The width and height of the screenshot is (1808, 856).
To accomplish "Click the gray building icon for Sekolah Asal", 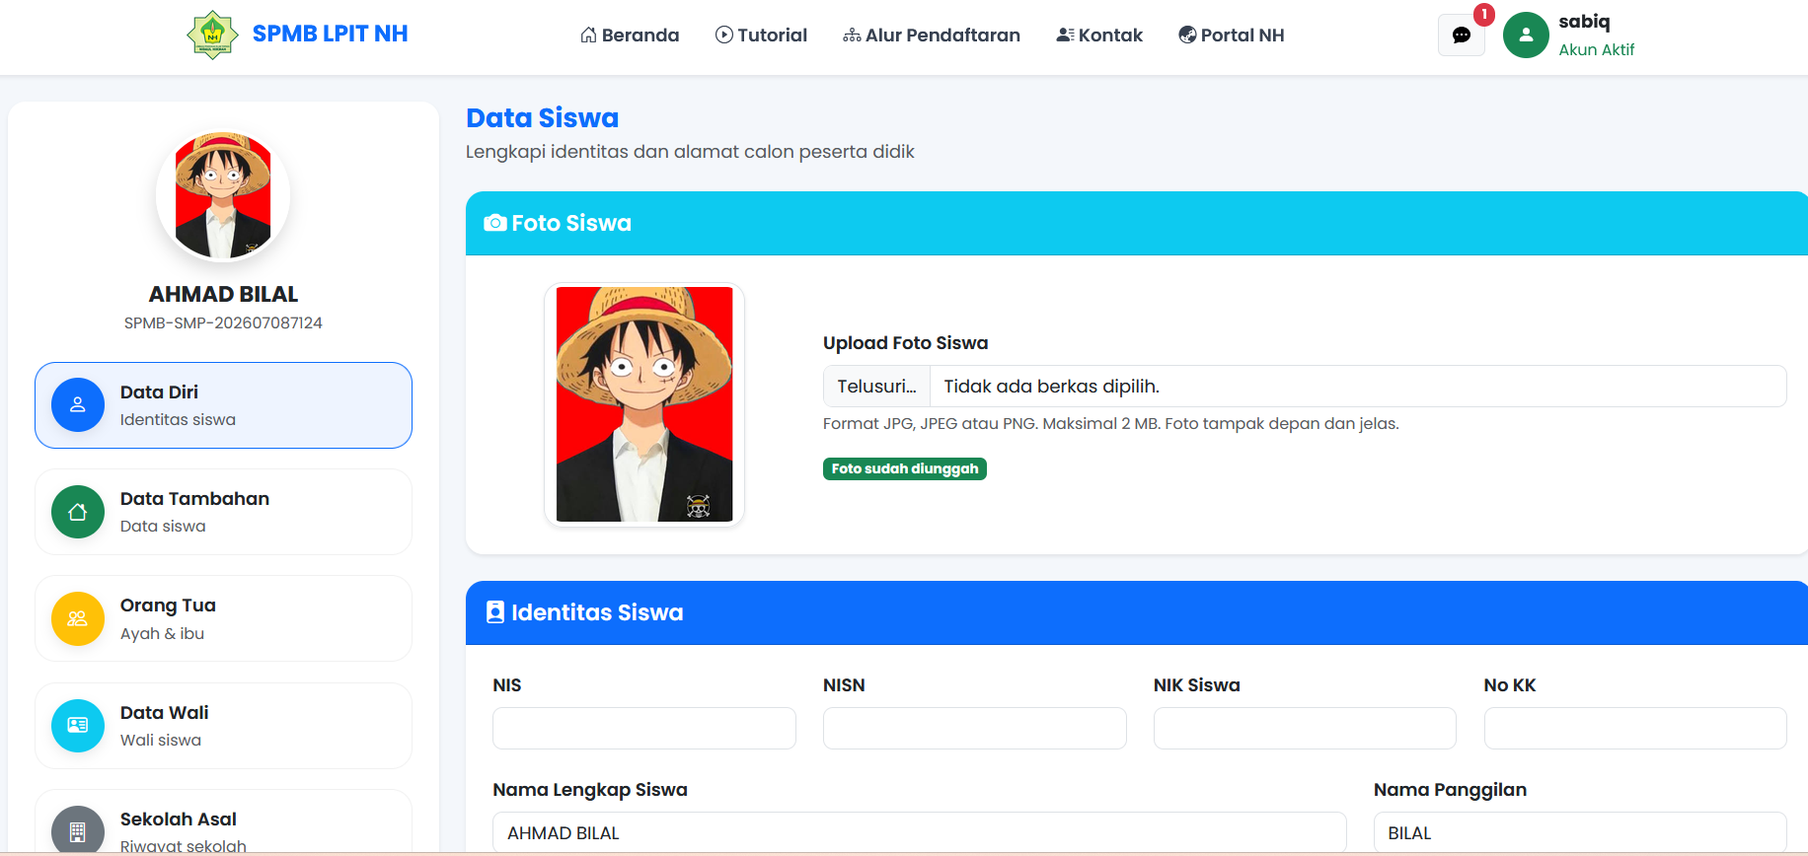I will tap(78, 831).
